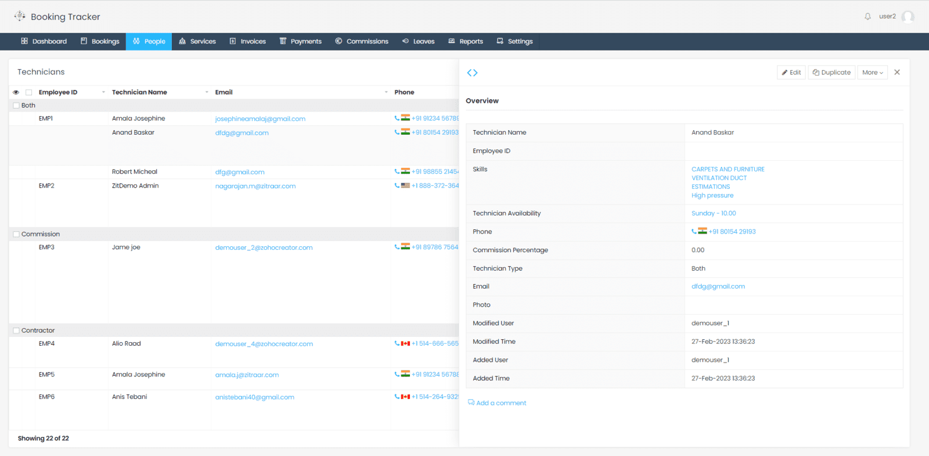Close the technician detail panel
929x456 pixels.
coord(897,72)
